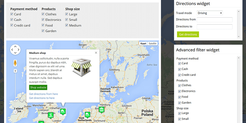
Task: Zoom out with the map minus button
Action: (x=15, y=112)
